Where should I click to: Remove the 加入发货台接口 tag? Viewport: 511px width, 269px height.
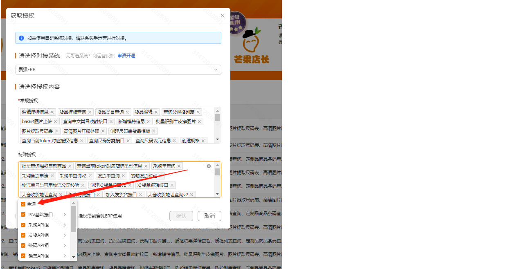click(x=140, y=195)
